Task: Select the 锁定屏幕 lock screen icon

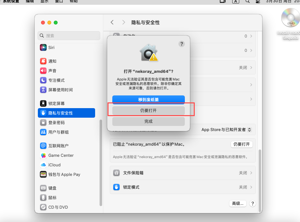Action: [x=43, y=103]
